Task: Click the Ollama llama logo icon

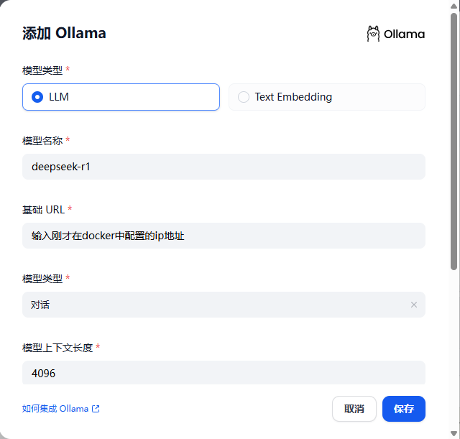Action: click(373, 34)
